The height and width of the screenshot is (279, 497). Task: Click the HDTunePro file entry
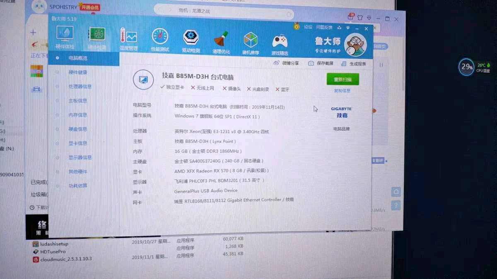pyautogui.click(x=49, y=251)
